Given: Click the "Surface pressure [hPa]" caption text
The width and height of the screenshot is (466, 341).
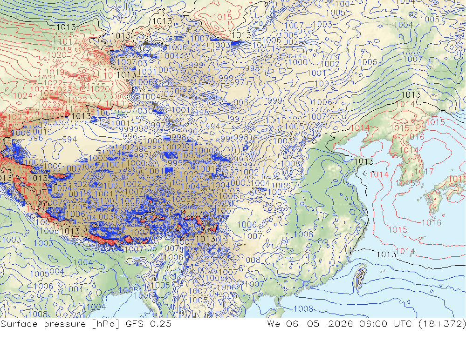Looking at the screenshot, I should coord(60,324).
